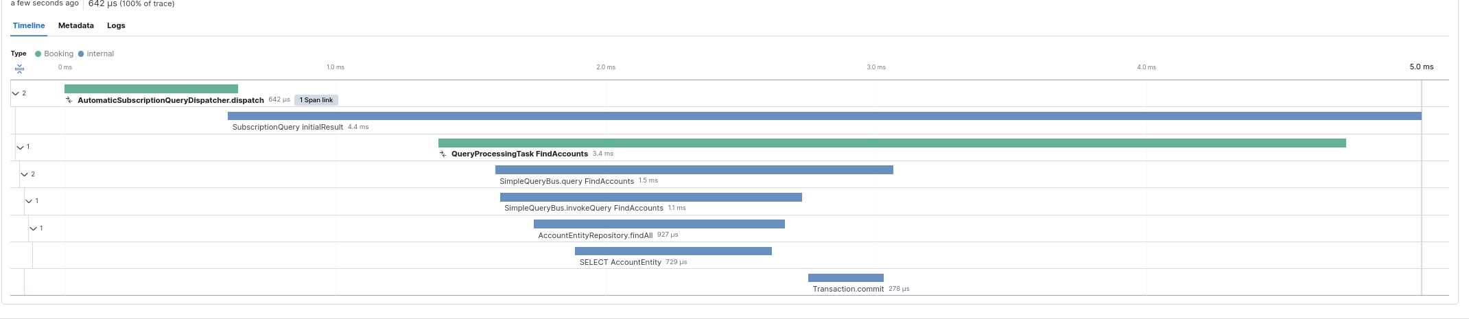Image resolution: width=1469 pixels, height=319 pixels.
Task: Click the Transaction.commit label
Action: pos(848,289)
